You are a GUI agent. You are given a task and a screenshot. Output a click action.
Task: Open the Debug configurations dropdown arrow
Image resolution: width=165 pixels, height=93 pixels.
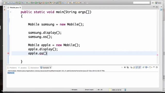(34, 3)
